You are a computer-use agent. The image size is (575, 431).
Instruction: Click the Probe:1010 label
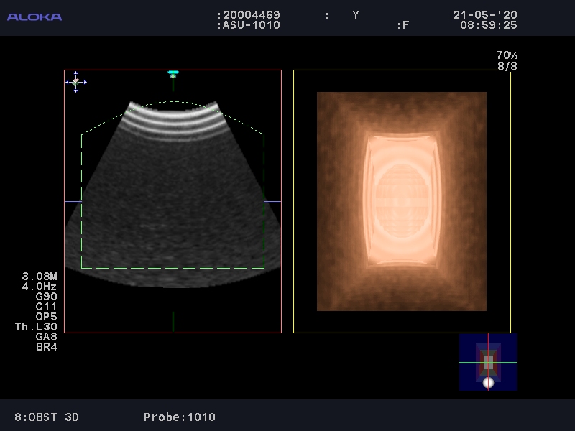(x=179, y=417)
